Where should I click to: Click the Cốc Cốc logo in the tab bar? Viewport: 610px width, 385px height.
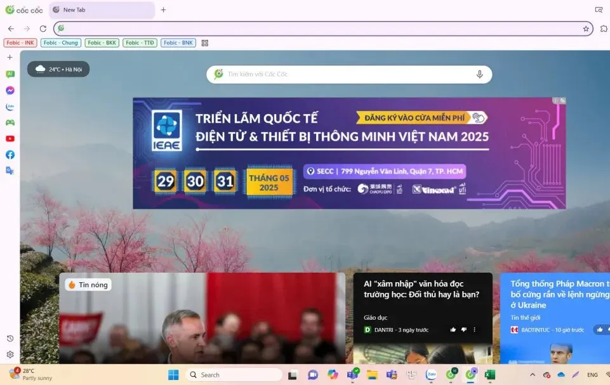23,10
